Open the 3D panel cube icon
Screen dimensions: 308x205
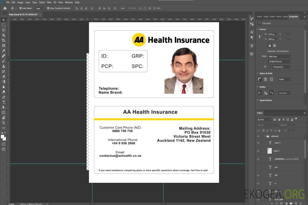coord(252,54)
